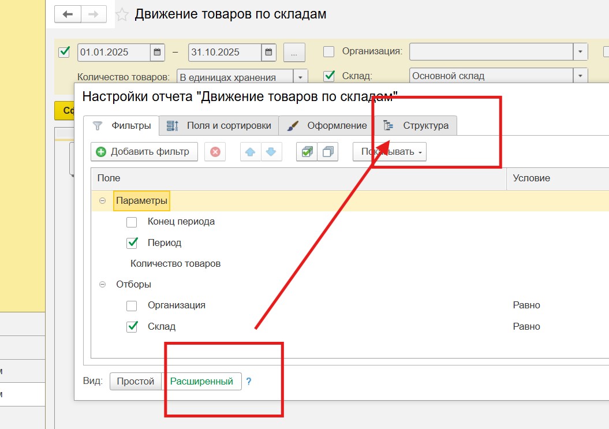Click the red delete filter icon

pos(215,151)
